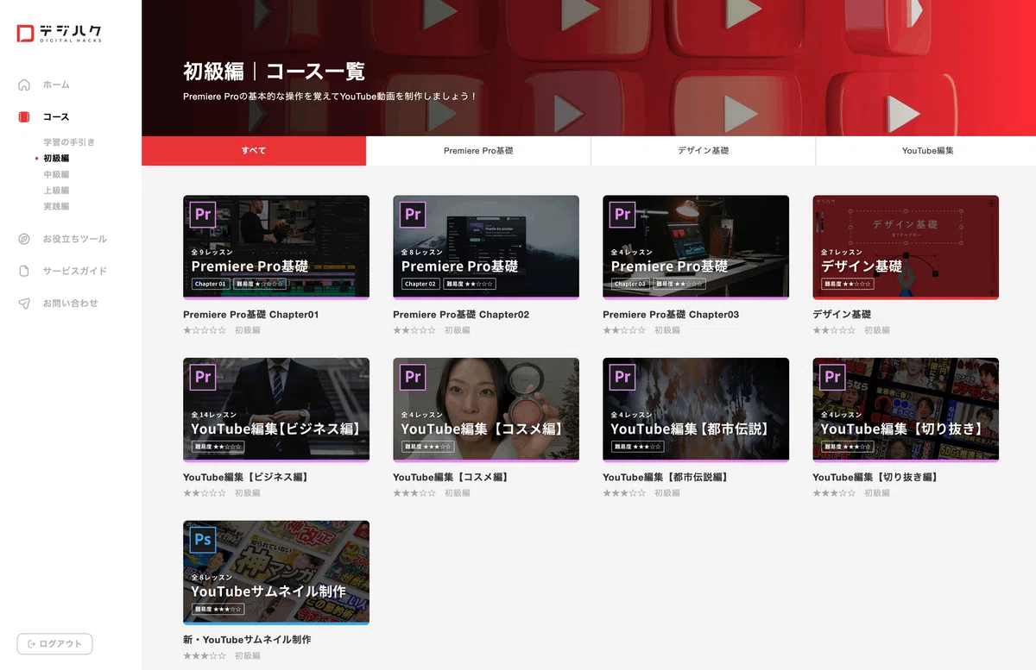Click the デザイン基礎 title below its card
The image size is (1036, 670).
click(842, 315)
